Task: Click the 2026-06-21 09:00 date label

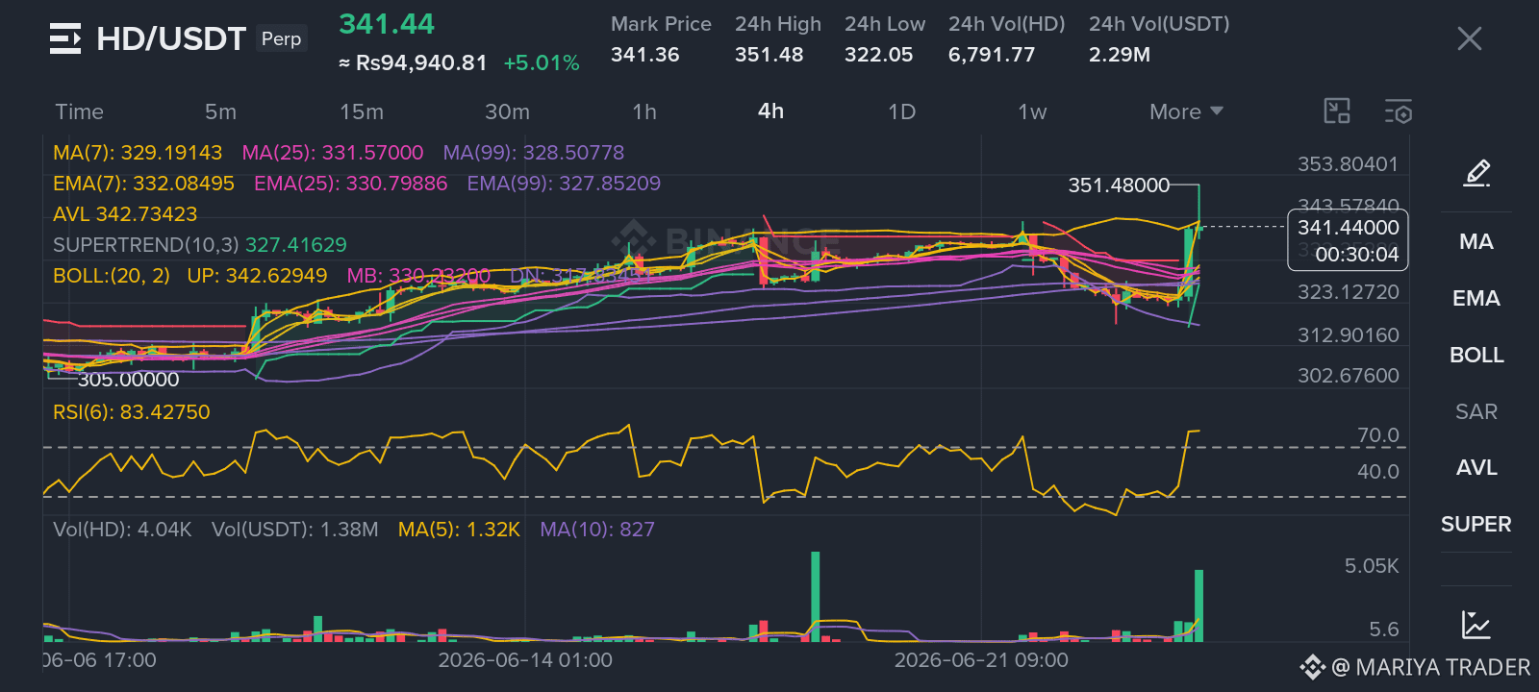Action: tap(981, 660)
